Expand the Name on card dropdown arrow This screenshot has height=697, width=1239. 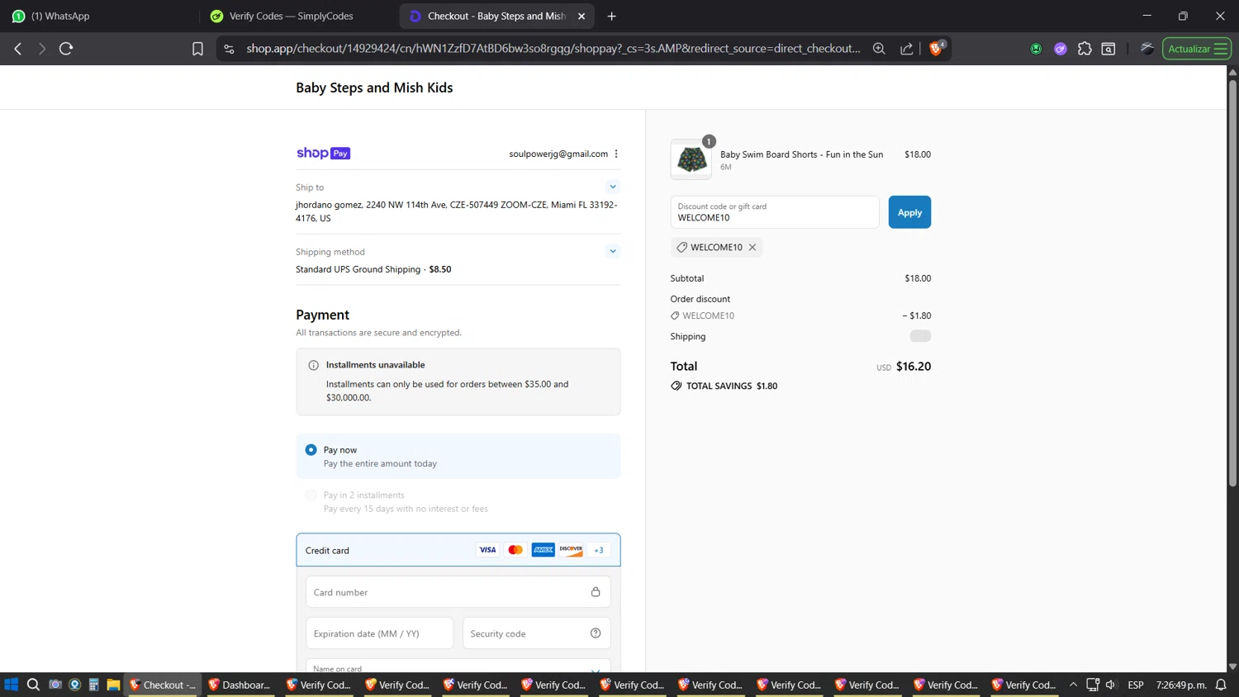(596, 669)
